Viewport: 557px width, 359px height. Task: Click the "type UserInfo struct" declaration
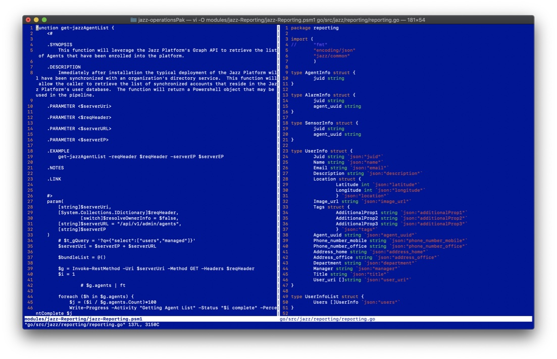click(321, 151)
